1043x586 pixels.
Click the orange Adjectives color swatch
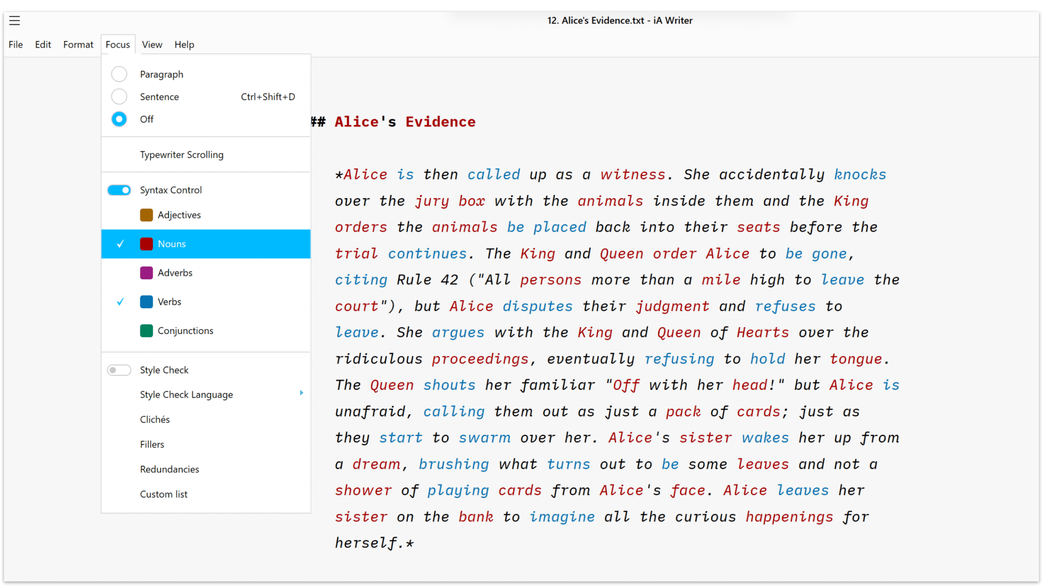(x=146, y=215)
